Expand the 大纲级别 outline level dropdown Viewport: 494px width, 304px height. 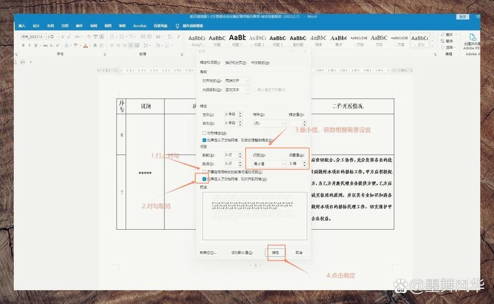coord(237,89)
